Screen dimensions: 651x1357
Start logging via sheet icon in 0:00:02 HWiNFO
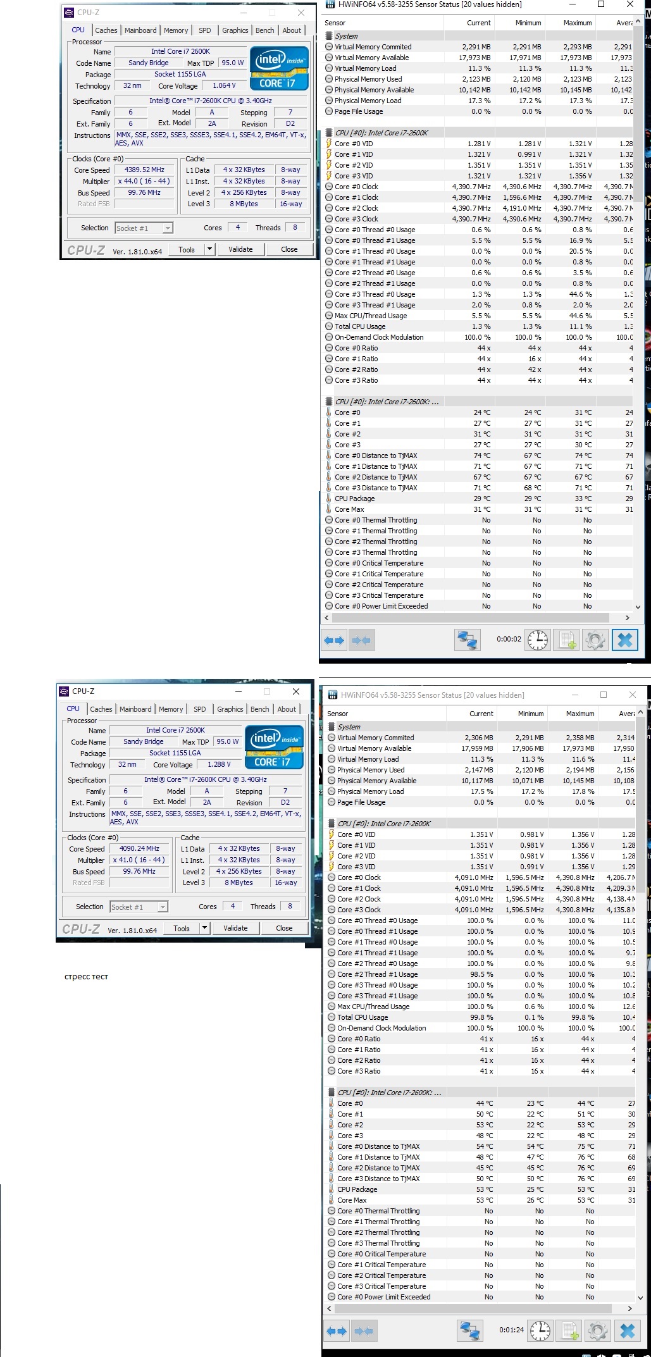coord(566,640)
